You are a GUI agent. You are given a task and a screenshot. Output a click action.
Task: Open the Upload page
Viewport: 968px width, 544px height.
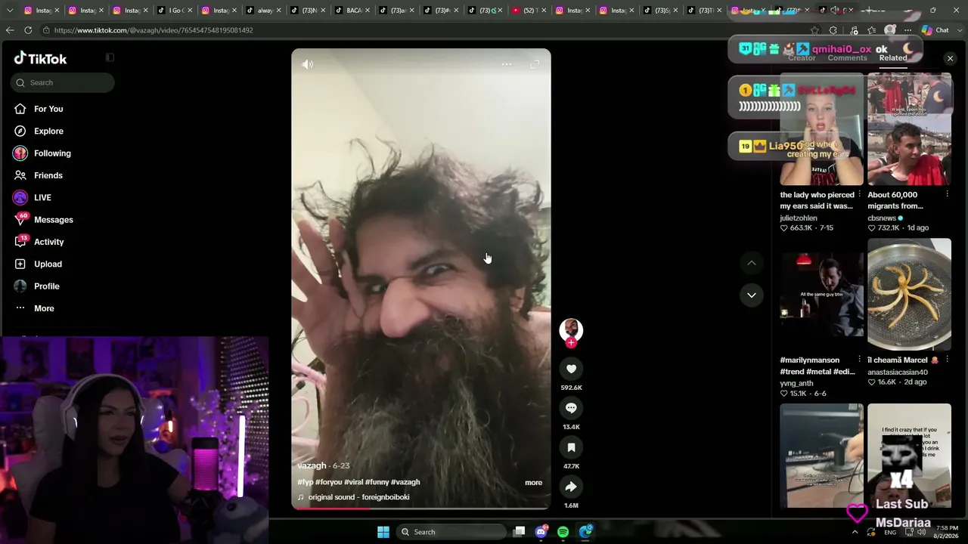[48, 264]
